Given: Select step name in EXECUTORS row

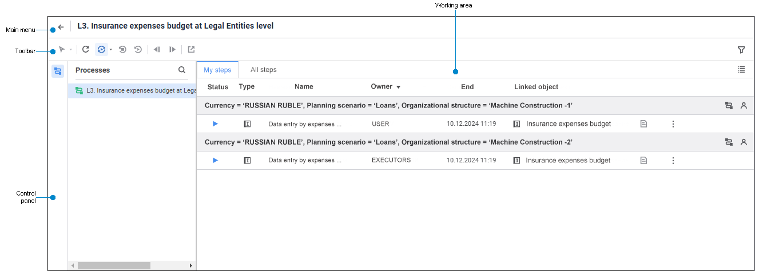Looking at the screenshot, I should 305,161.
